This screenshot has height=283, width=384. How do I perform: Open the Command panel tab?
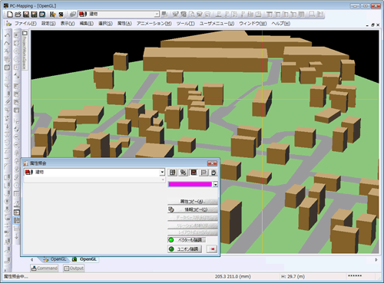pyautogui.click(x=45, y=268)
